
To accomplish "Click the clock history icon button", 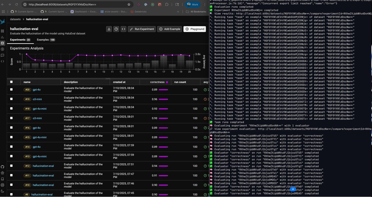I will pos(116,29).
